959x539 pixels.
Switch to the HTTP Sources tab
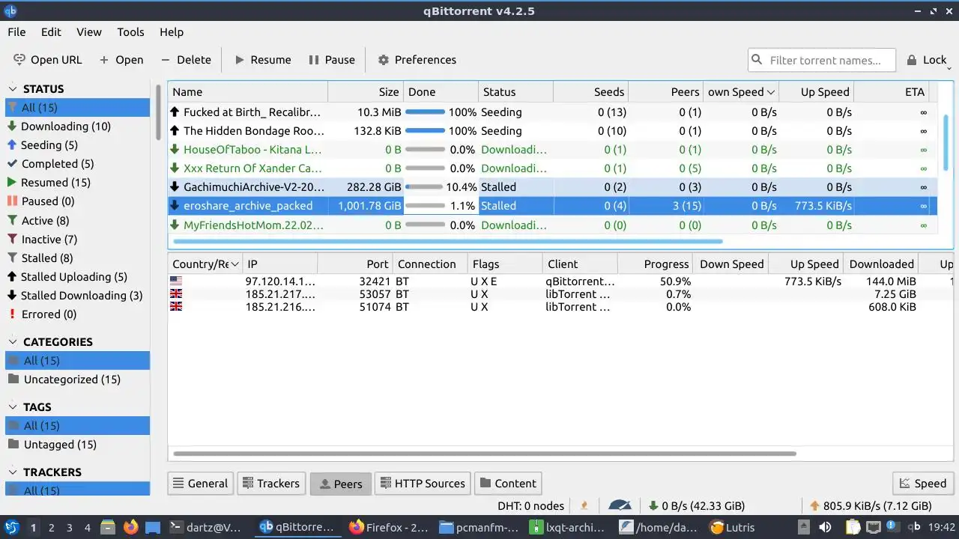click(x=422, y=484)
